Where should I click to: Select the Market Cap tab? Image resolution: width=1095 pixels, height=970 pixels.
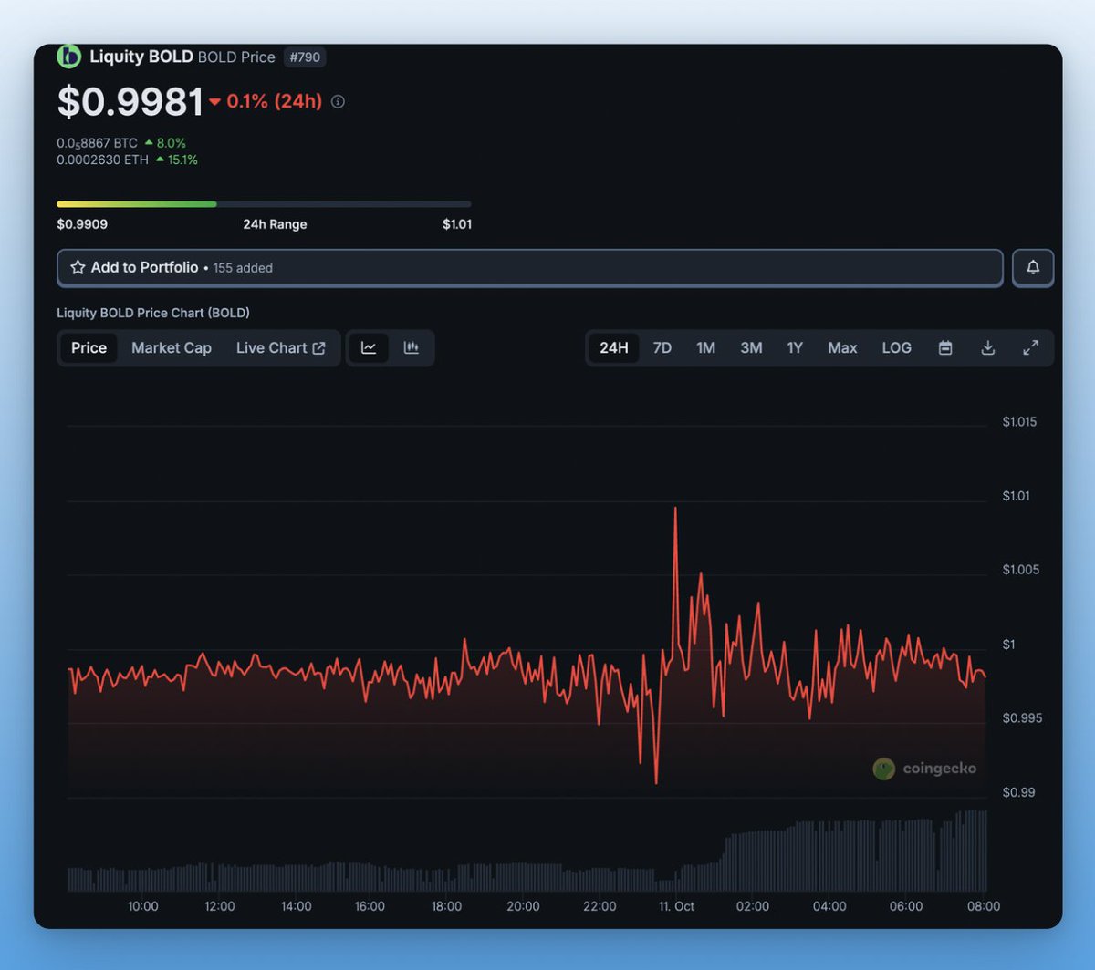coord(172,347)
